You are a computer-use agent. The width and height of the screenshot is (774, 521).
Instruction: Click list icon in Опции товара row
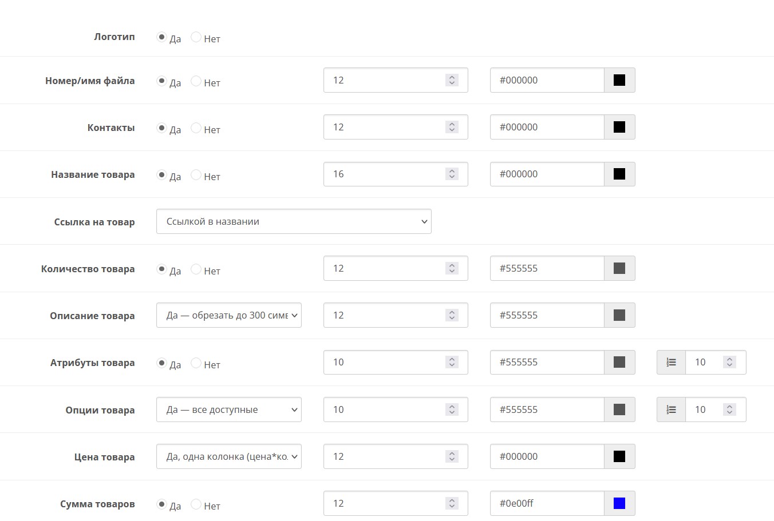(671, 410)
